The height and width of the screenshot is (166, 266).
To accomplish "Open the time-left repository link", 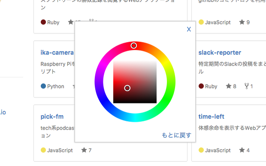I will pos(212,117).
